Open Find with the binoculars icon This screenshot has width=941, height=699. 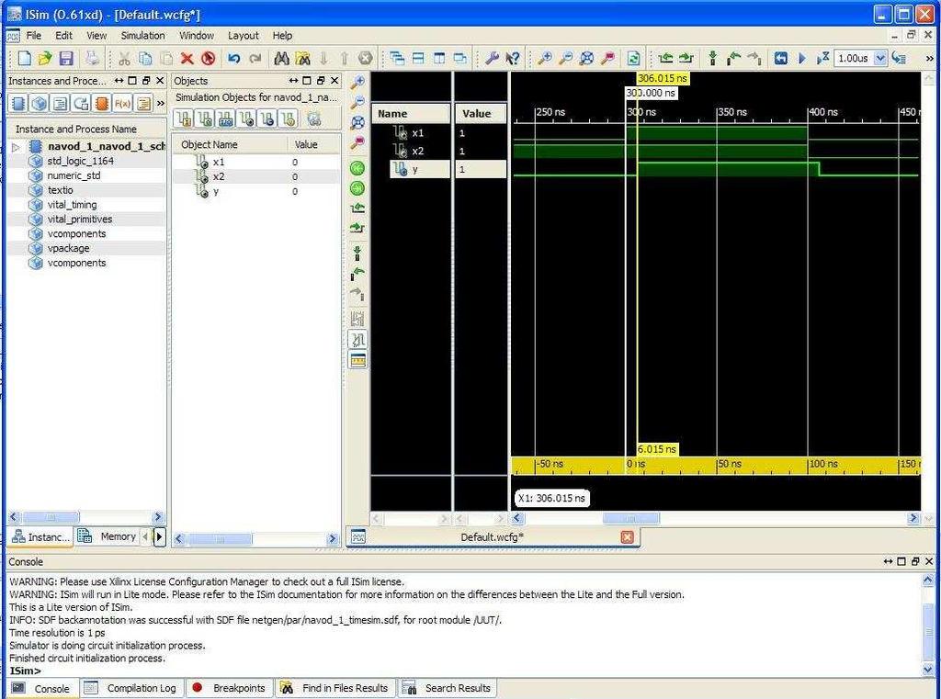coord(281,58)
